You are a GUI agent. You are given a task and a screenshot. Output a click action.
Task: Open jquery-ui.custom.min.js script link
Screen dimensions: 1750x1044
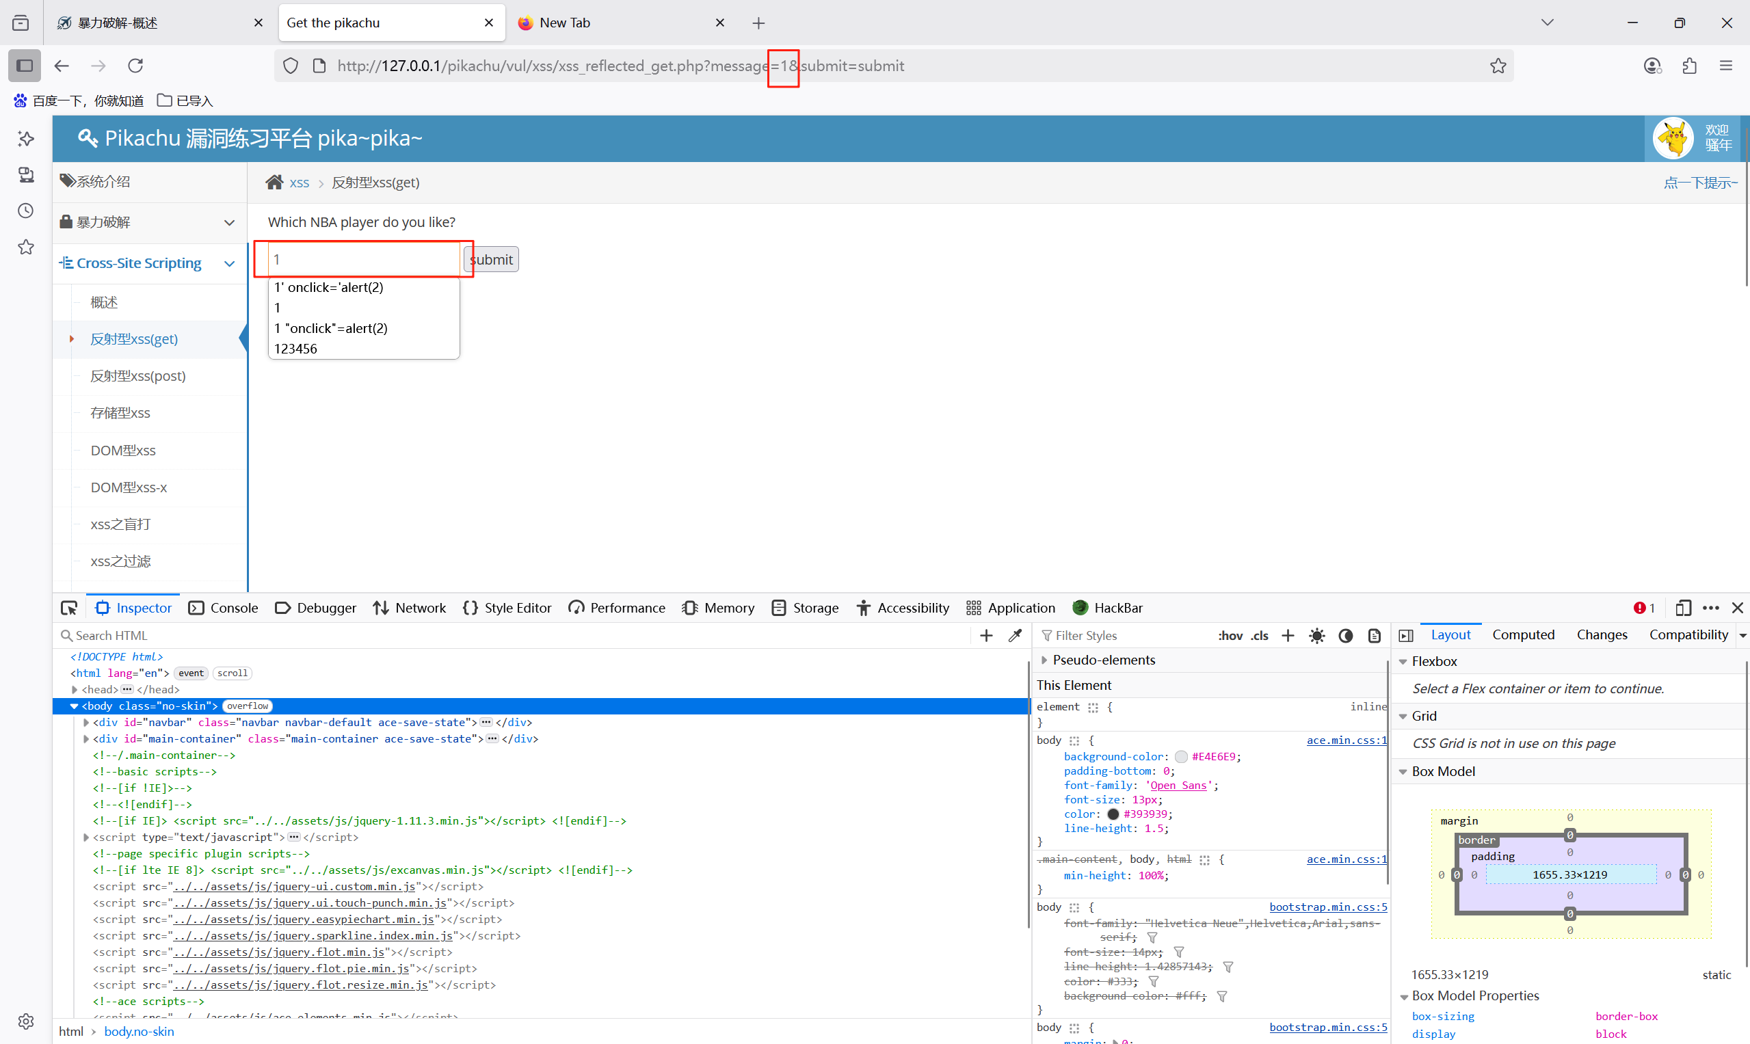[294, 887]
